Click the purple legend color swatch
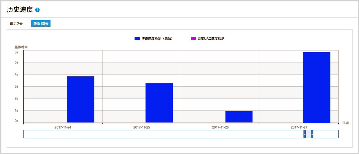Viewport: 359px width, 154px height. (x=193, y=39)
